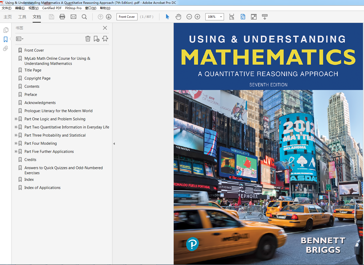Click the Print icon

click(x=62, y=17)
